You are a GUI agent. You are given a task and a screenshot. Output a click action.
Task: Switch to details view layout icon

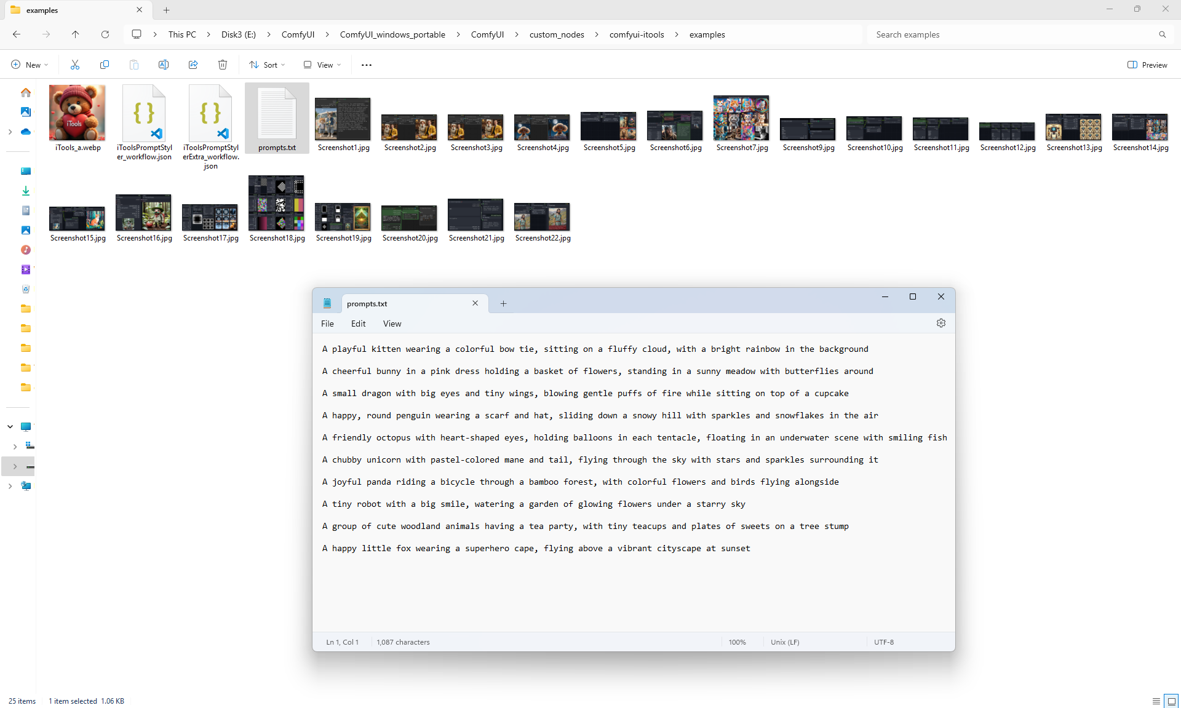(1156, 701)
